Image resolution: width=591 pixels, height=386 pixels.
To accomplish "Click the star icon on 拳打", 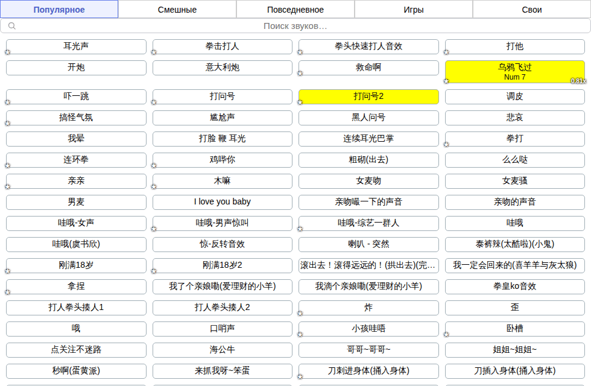I will coord(446,144).
